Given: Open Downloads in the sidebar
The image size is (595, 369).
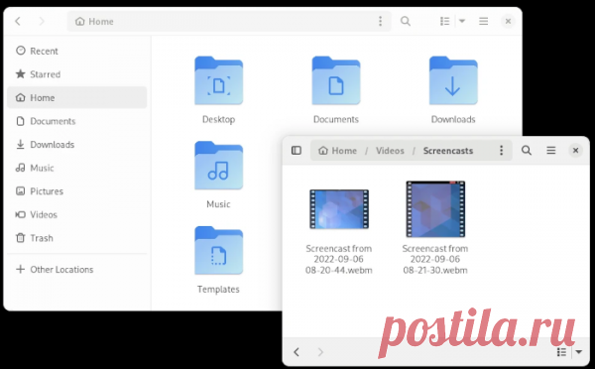Looking at the screenshot, I should [x=77, y=145].
